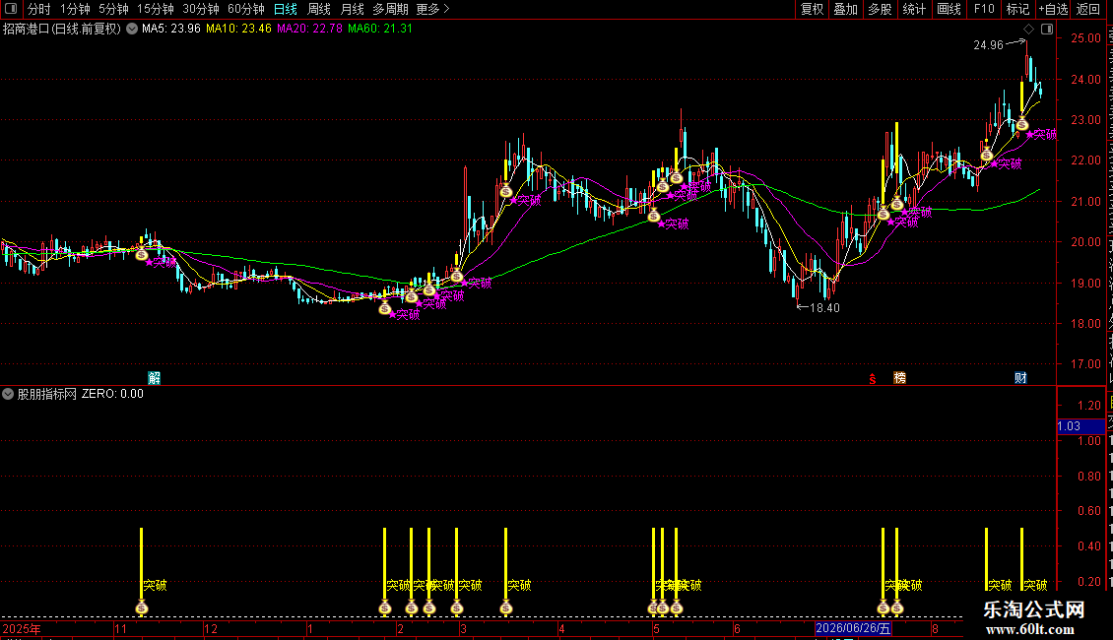Viewport: 1113px width, 640px height.
Task: Toggle the right side panel icon
Action: [x=1047, y=30]
